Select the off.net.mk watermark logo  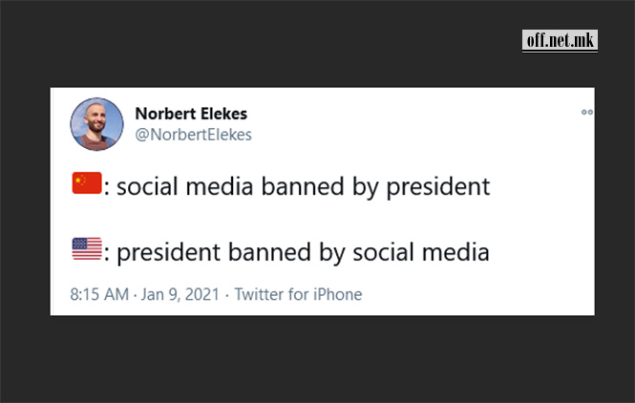pyautogui.click(x=560, y=40)
